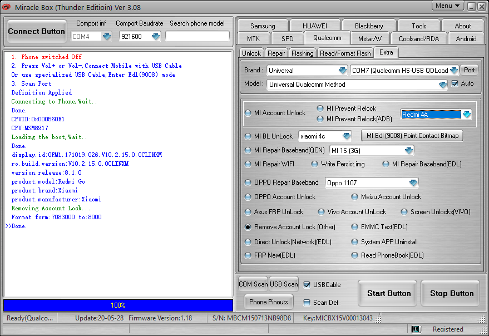Select Write Persist.img option

(314, 164)
